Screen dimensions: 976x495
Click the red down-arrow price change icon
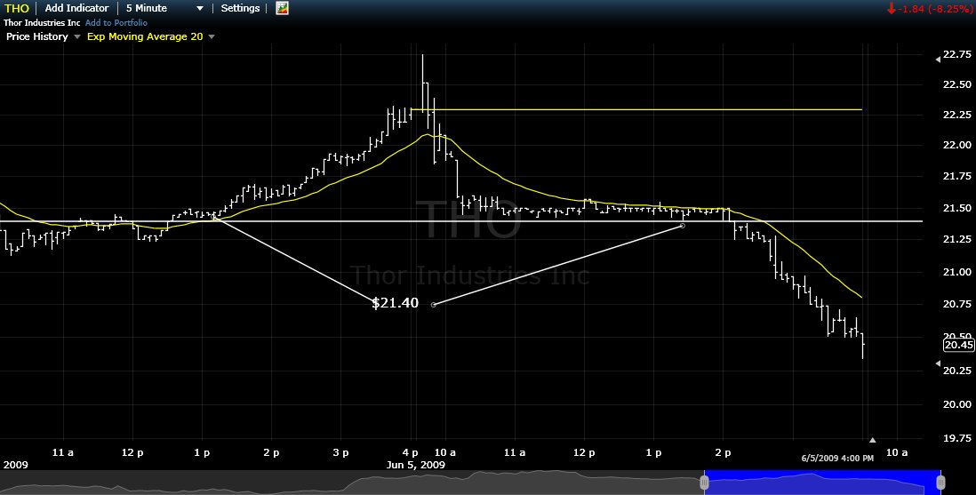tap(892, 8)
